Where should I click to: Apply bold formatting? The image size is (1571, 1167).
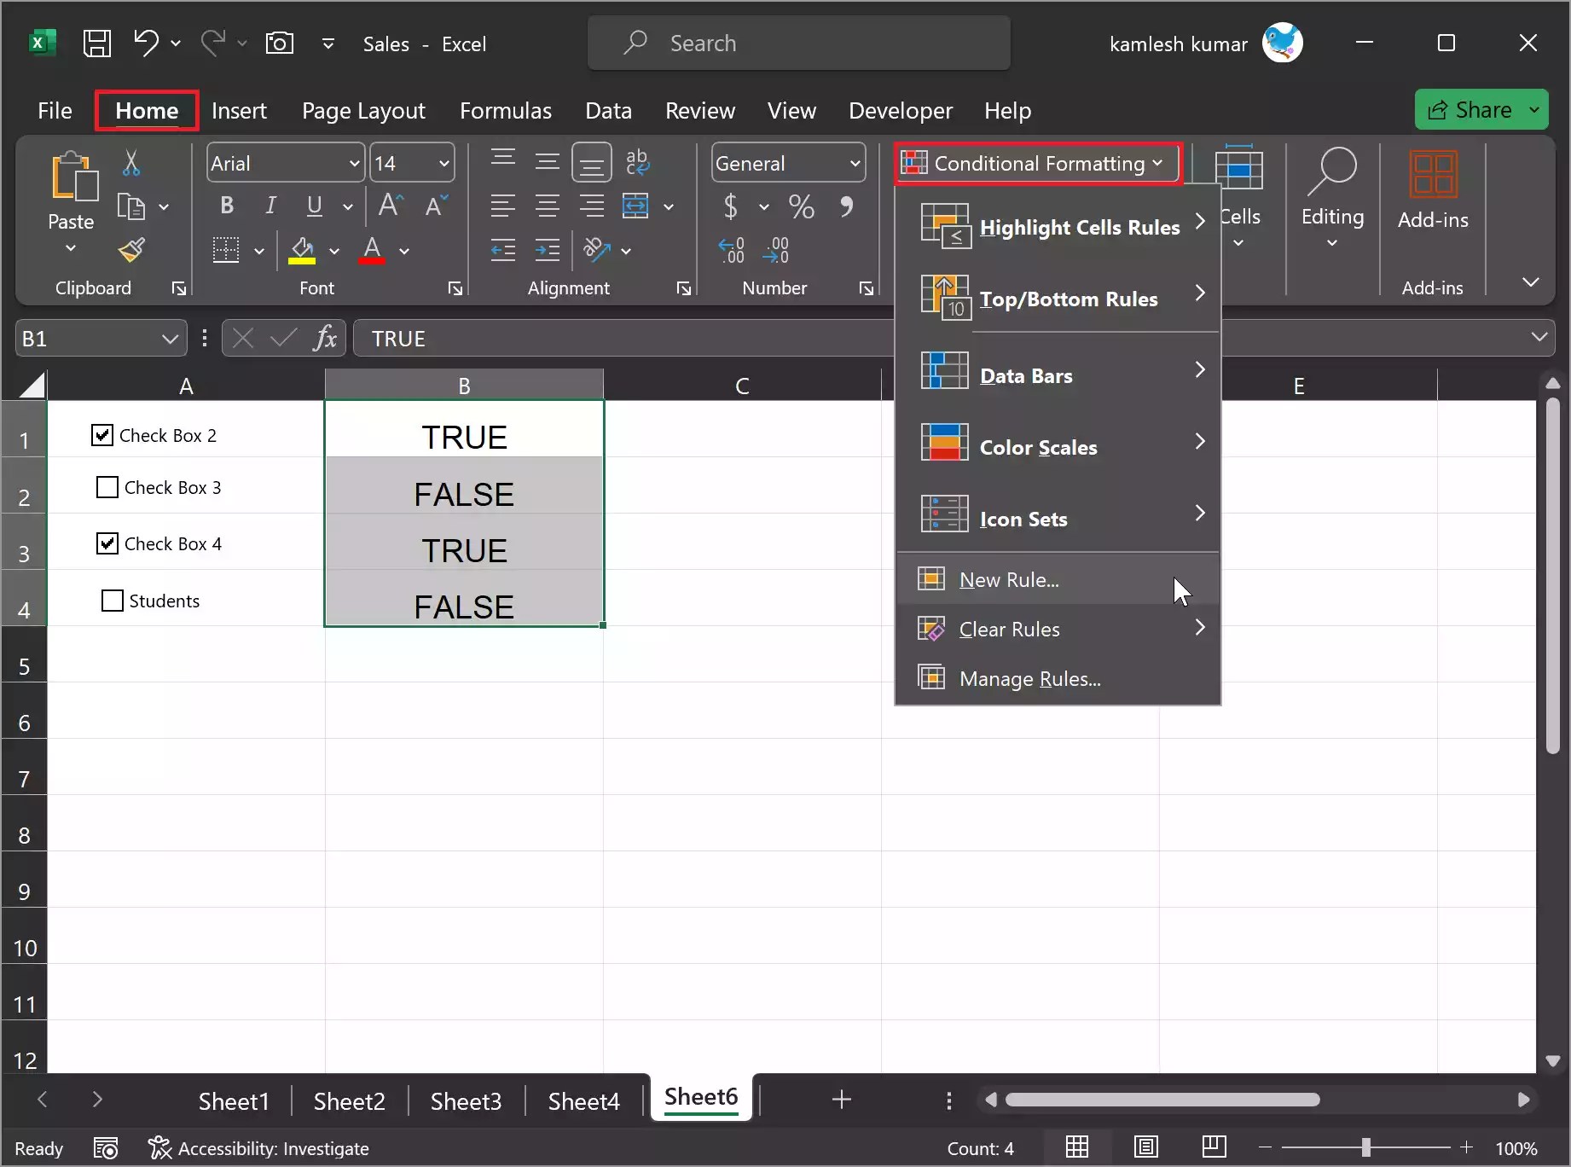226,206
